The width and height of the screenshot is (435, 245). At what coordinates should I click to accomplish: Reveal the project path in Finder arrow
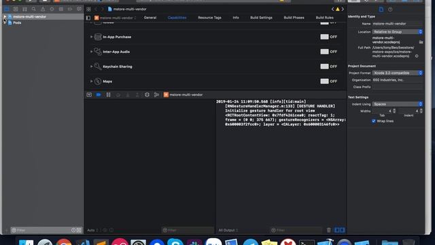coord(417,56)
